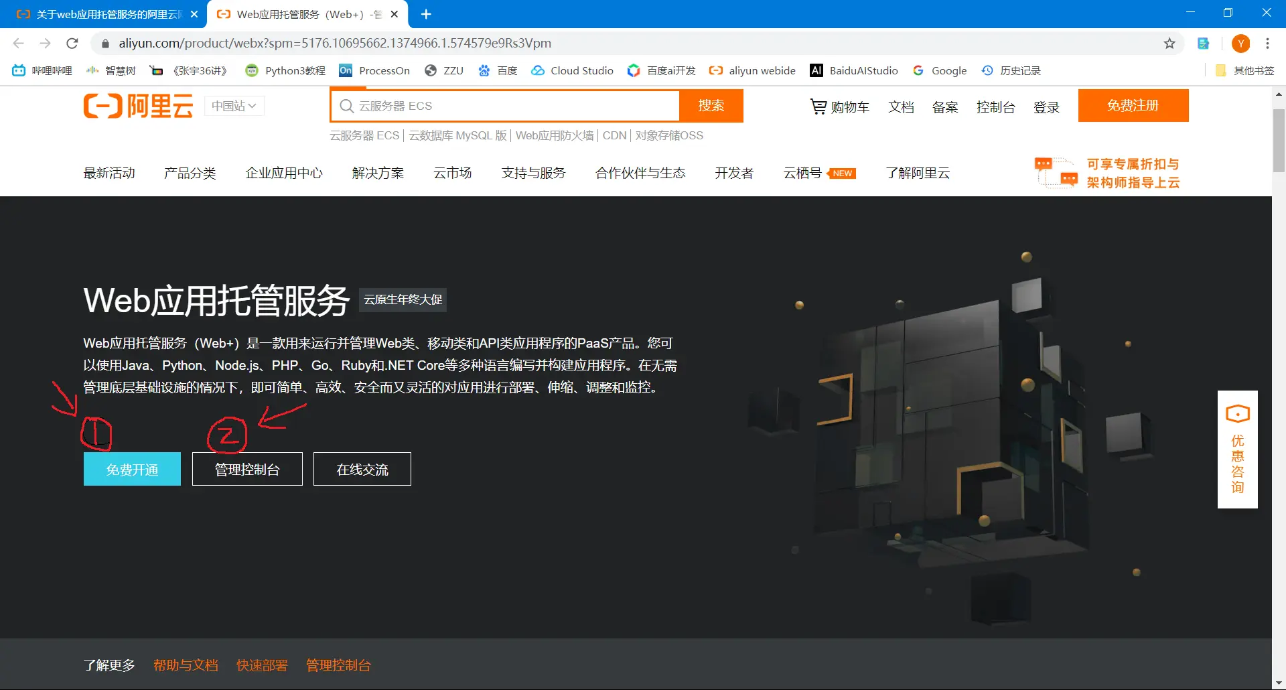The width and height of the screenshot is (1286, 690).
Task: Close the first browser tab
Action: [194, 14]
